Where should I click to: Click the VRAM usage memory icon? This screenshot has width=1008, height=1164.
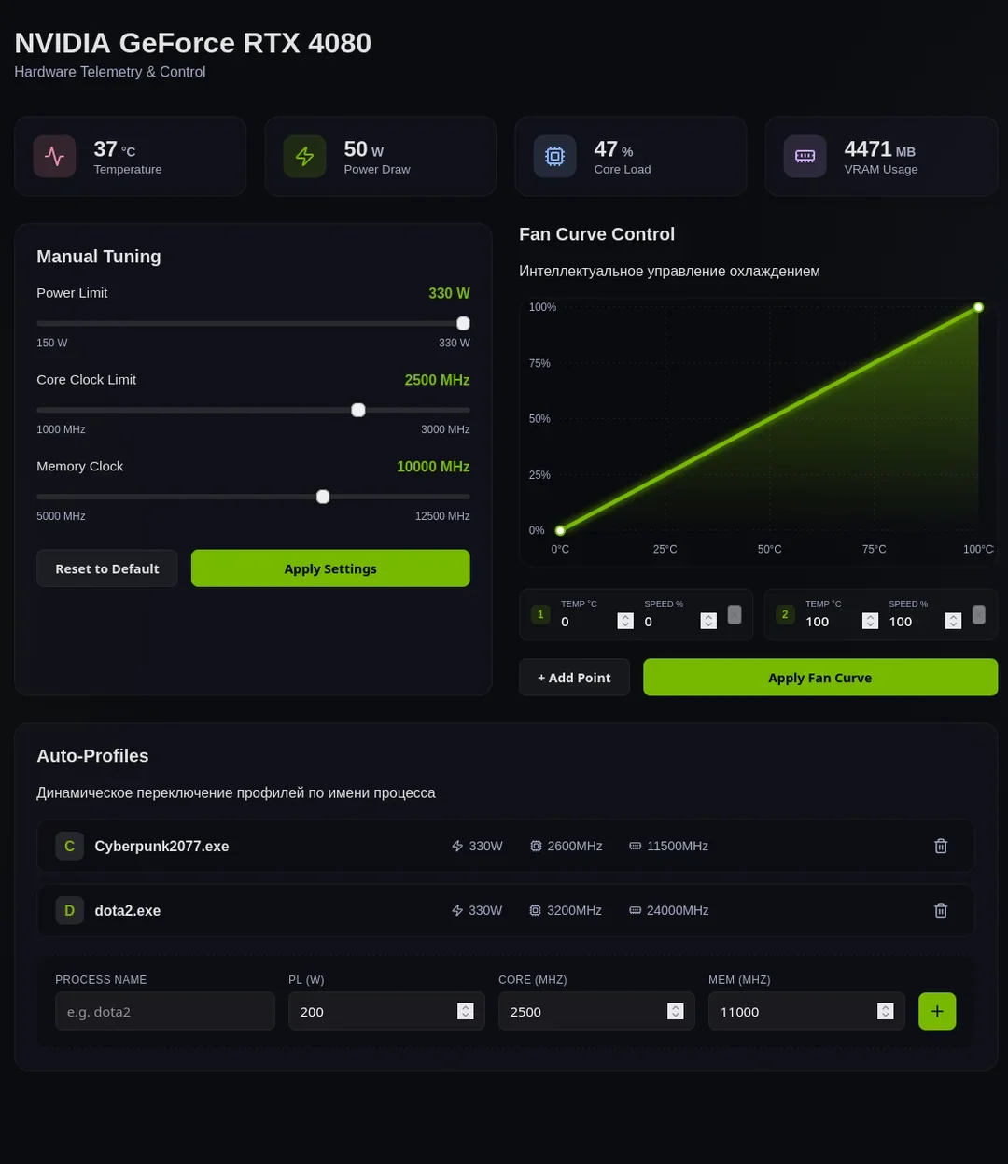pyautogui.click(x=805, y=156)
